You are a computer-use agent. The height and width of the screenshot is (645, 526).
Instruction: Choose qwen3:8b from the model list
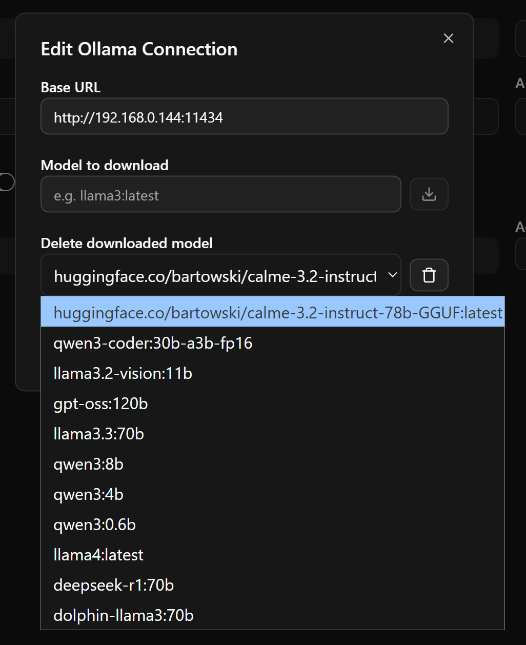pyautogui.click(x=88, y=464)
